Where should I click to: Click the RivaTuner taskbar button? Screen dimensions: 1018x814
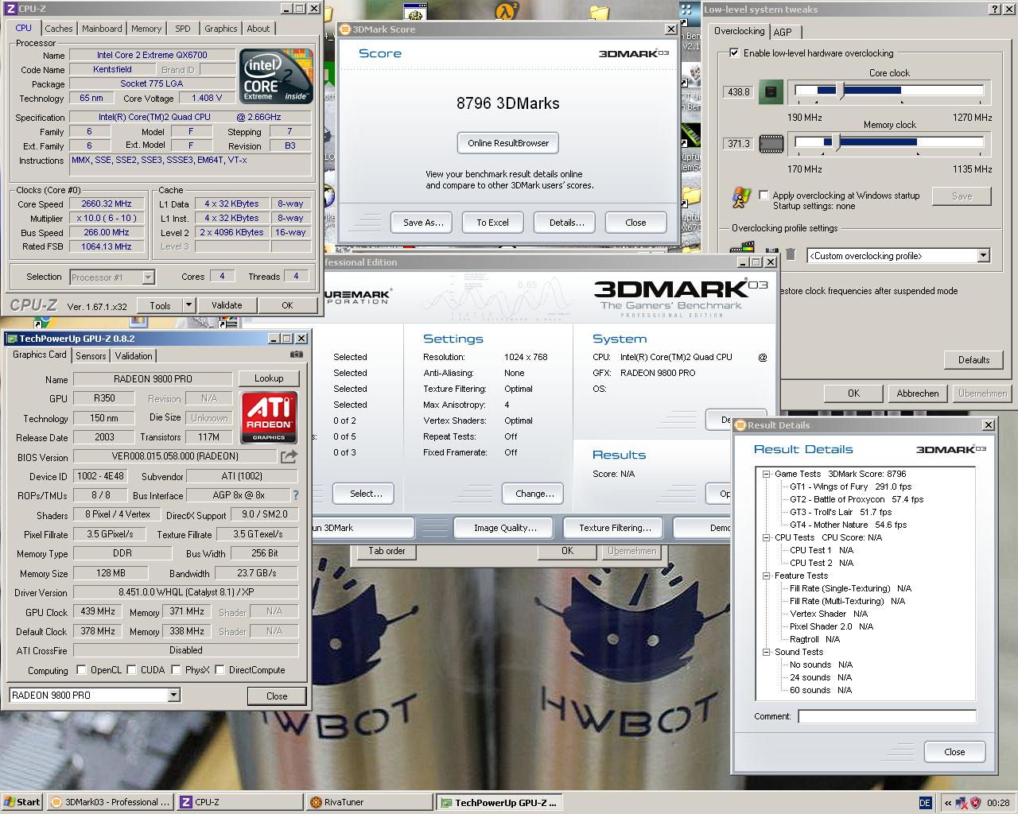click(x=368, y=802)
